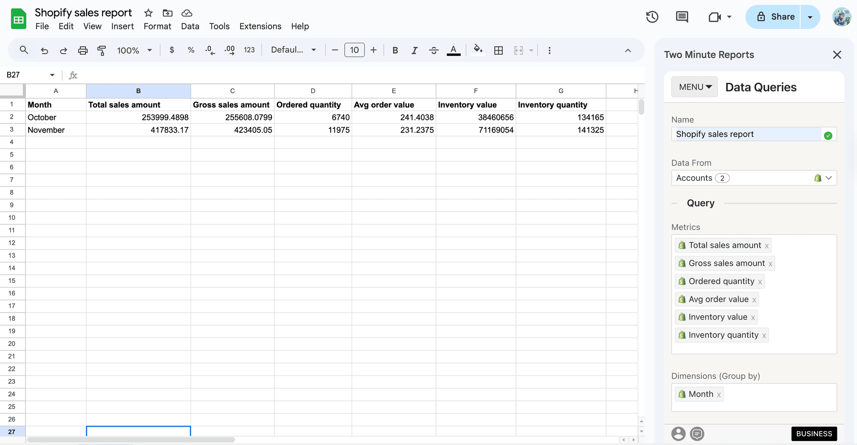Viewport: 857px width, 445px height.
Task: Open the Extensions menu
Action: coord(260,26)
